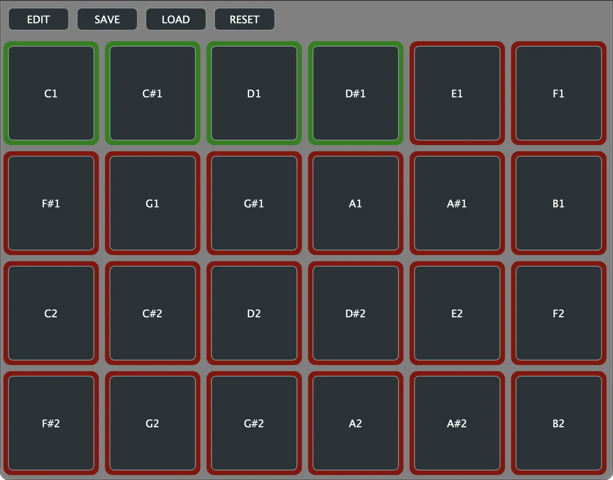Trigger the B2 pad
This screenshot has height=480, width=613.
pos(558,423)
